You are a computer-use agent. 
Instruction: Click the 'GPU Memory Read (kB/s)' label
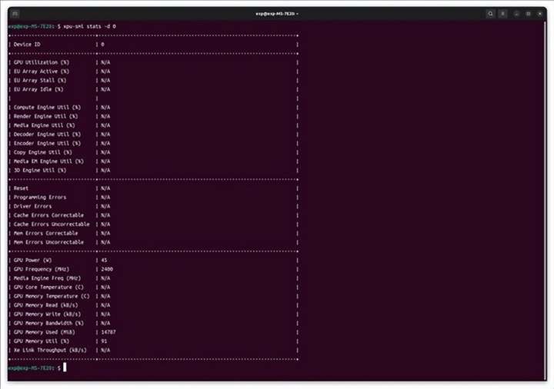tap(46, 305)
